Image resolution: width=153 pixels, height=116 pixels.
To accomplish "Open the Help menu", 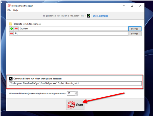I will click(16, 10).
